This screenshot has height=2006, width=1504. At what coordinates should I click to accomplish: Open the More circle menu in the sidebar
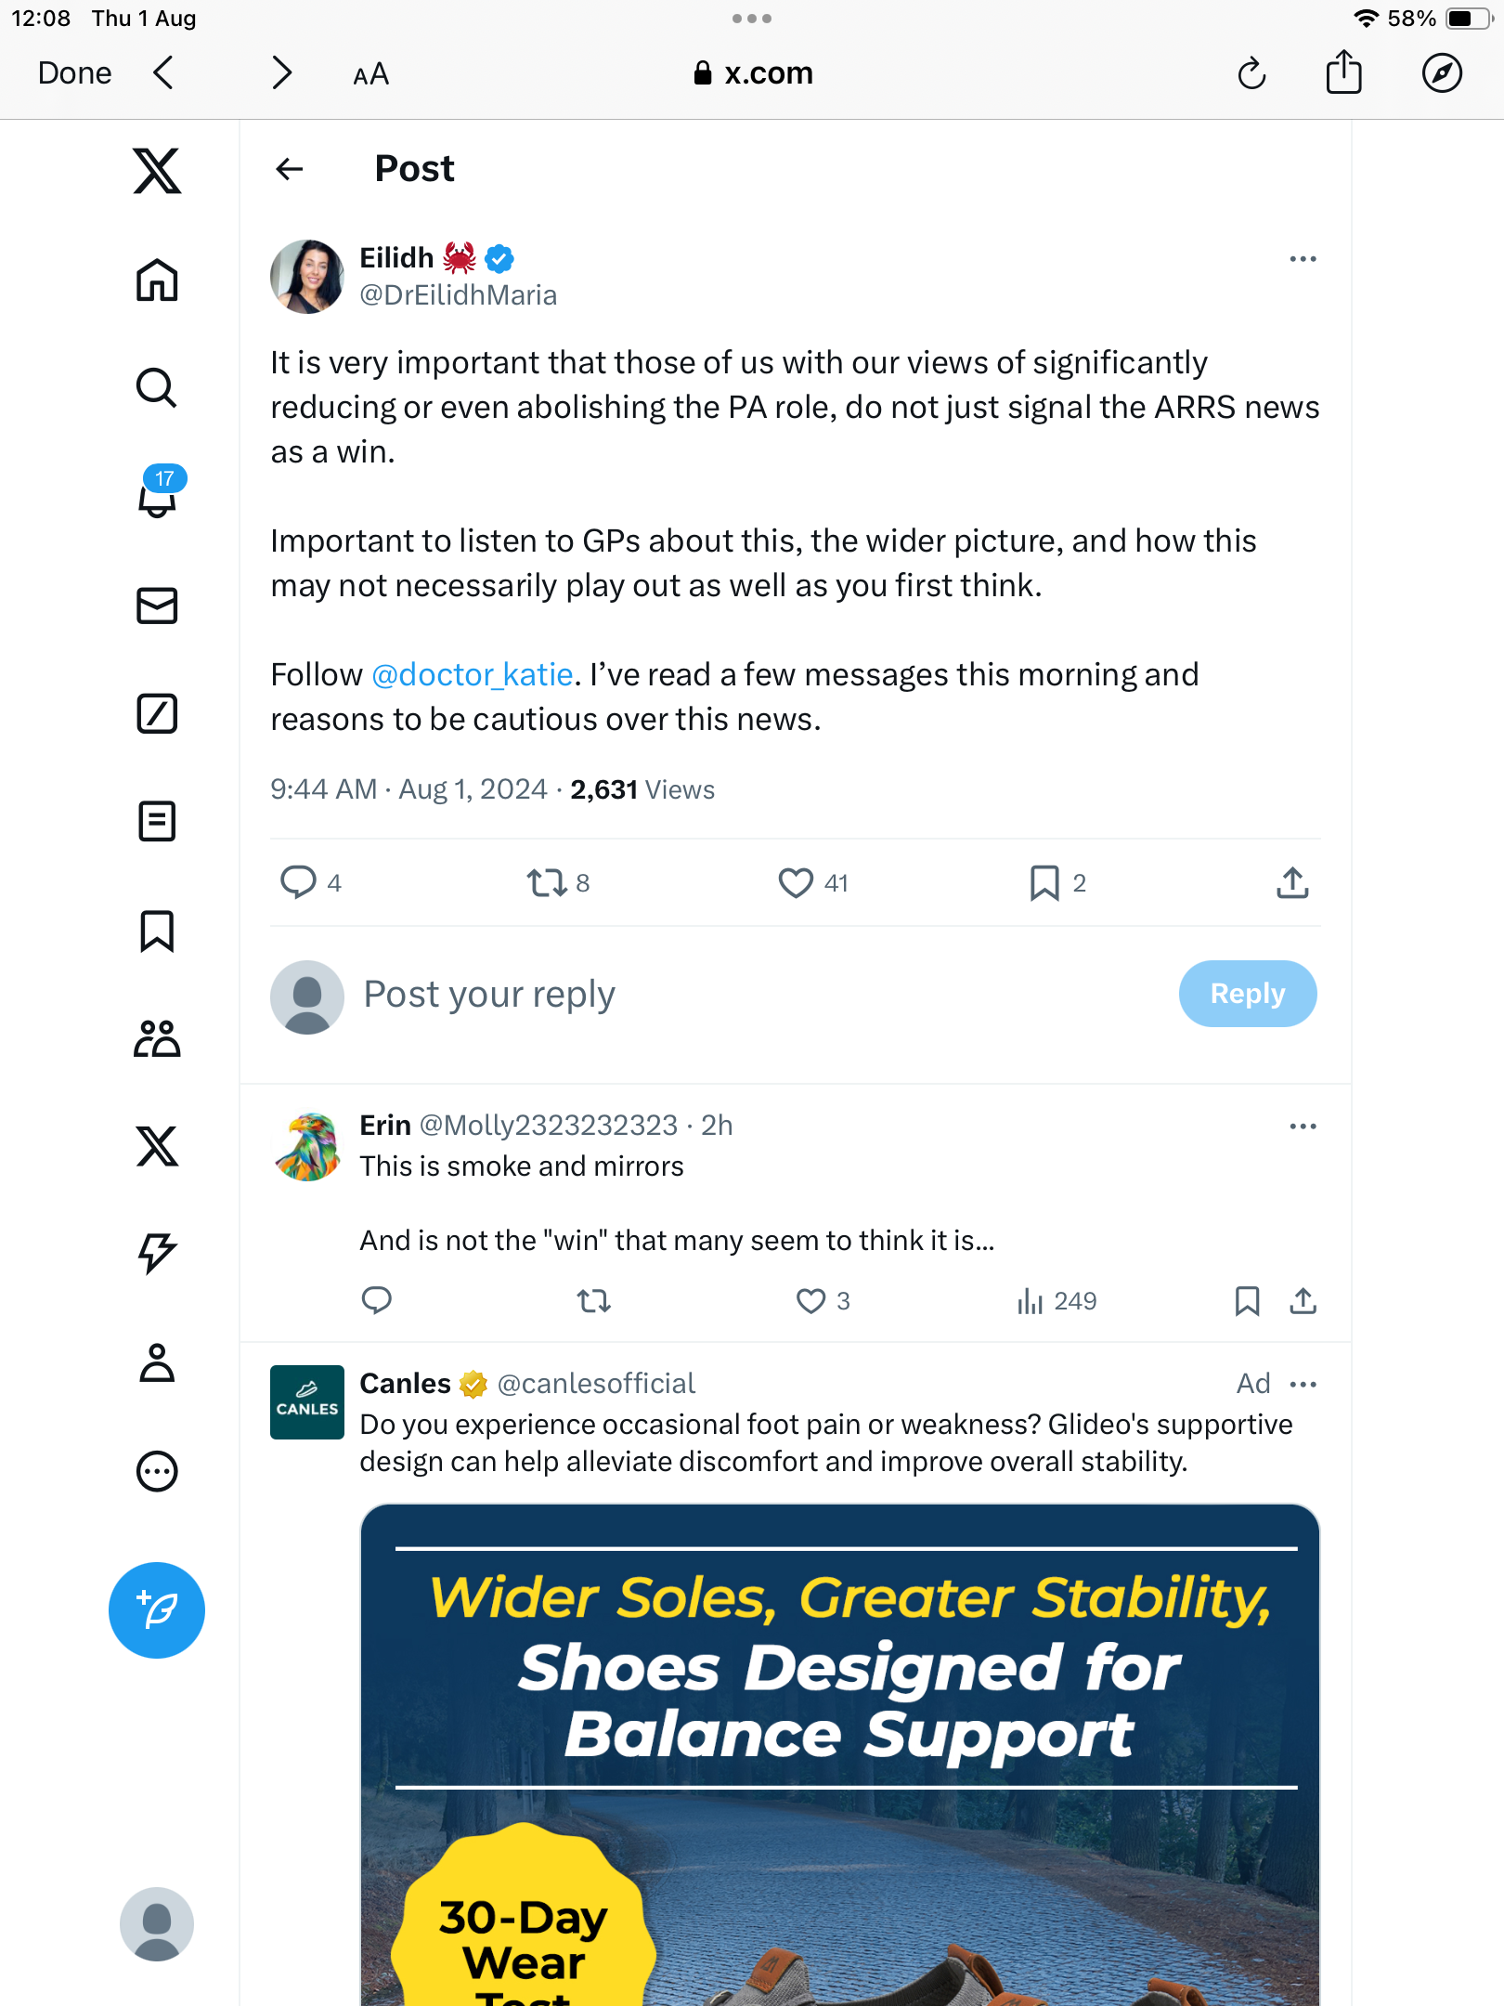tap(157, 1471)
